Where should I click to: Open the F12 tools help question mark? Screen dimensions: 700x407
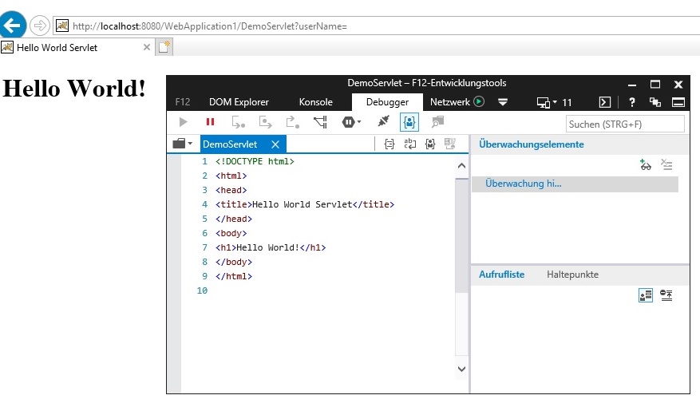point(632,102)
